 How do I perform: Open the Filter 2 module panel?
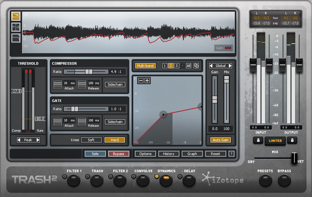[120, 181]
